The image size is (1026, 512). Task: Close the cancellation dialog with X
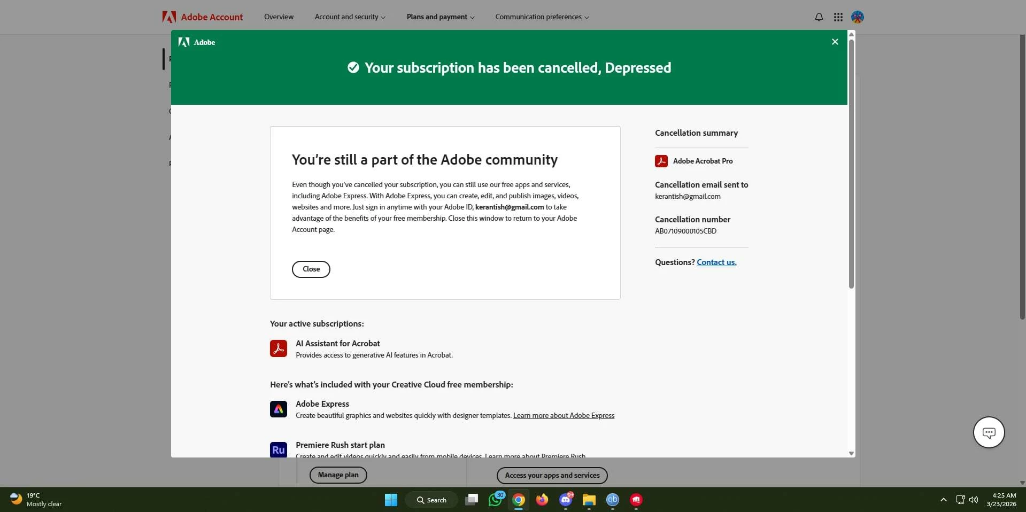[835, 42]
